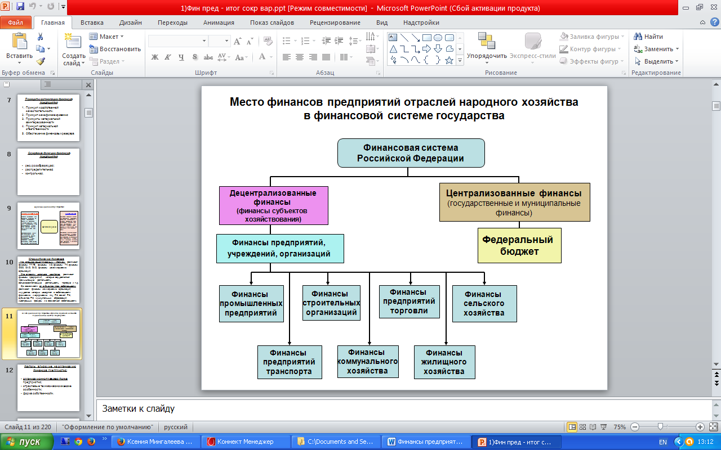Click the Undo icon in quick access toolbar

click(x=32, y=7)
